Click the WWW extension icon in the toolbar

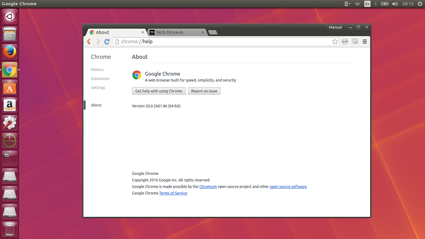click(345, 41)
